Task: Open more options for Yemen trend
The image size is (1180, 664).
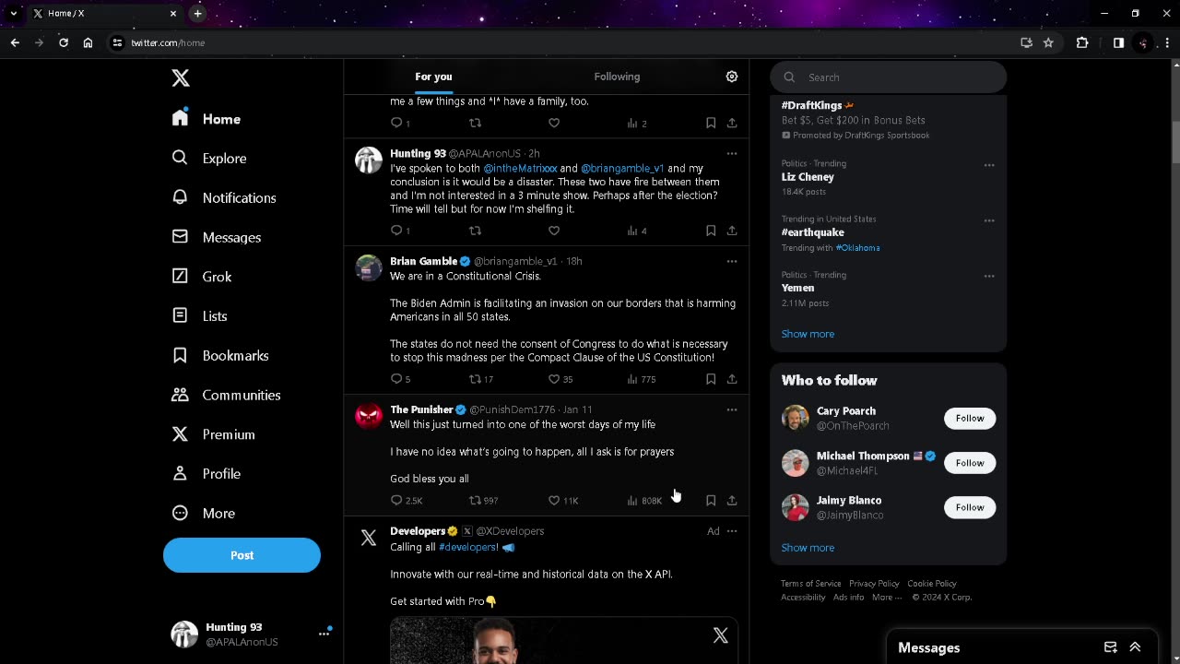Action: pos(989,276)
